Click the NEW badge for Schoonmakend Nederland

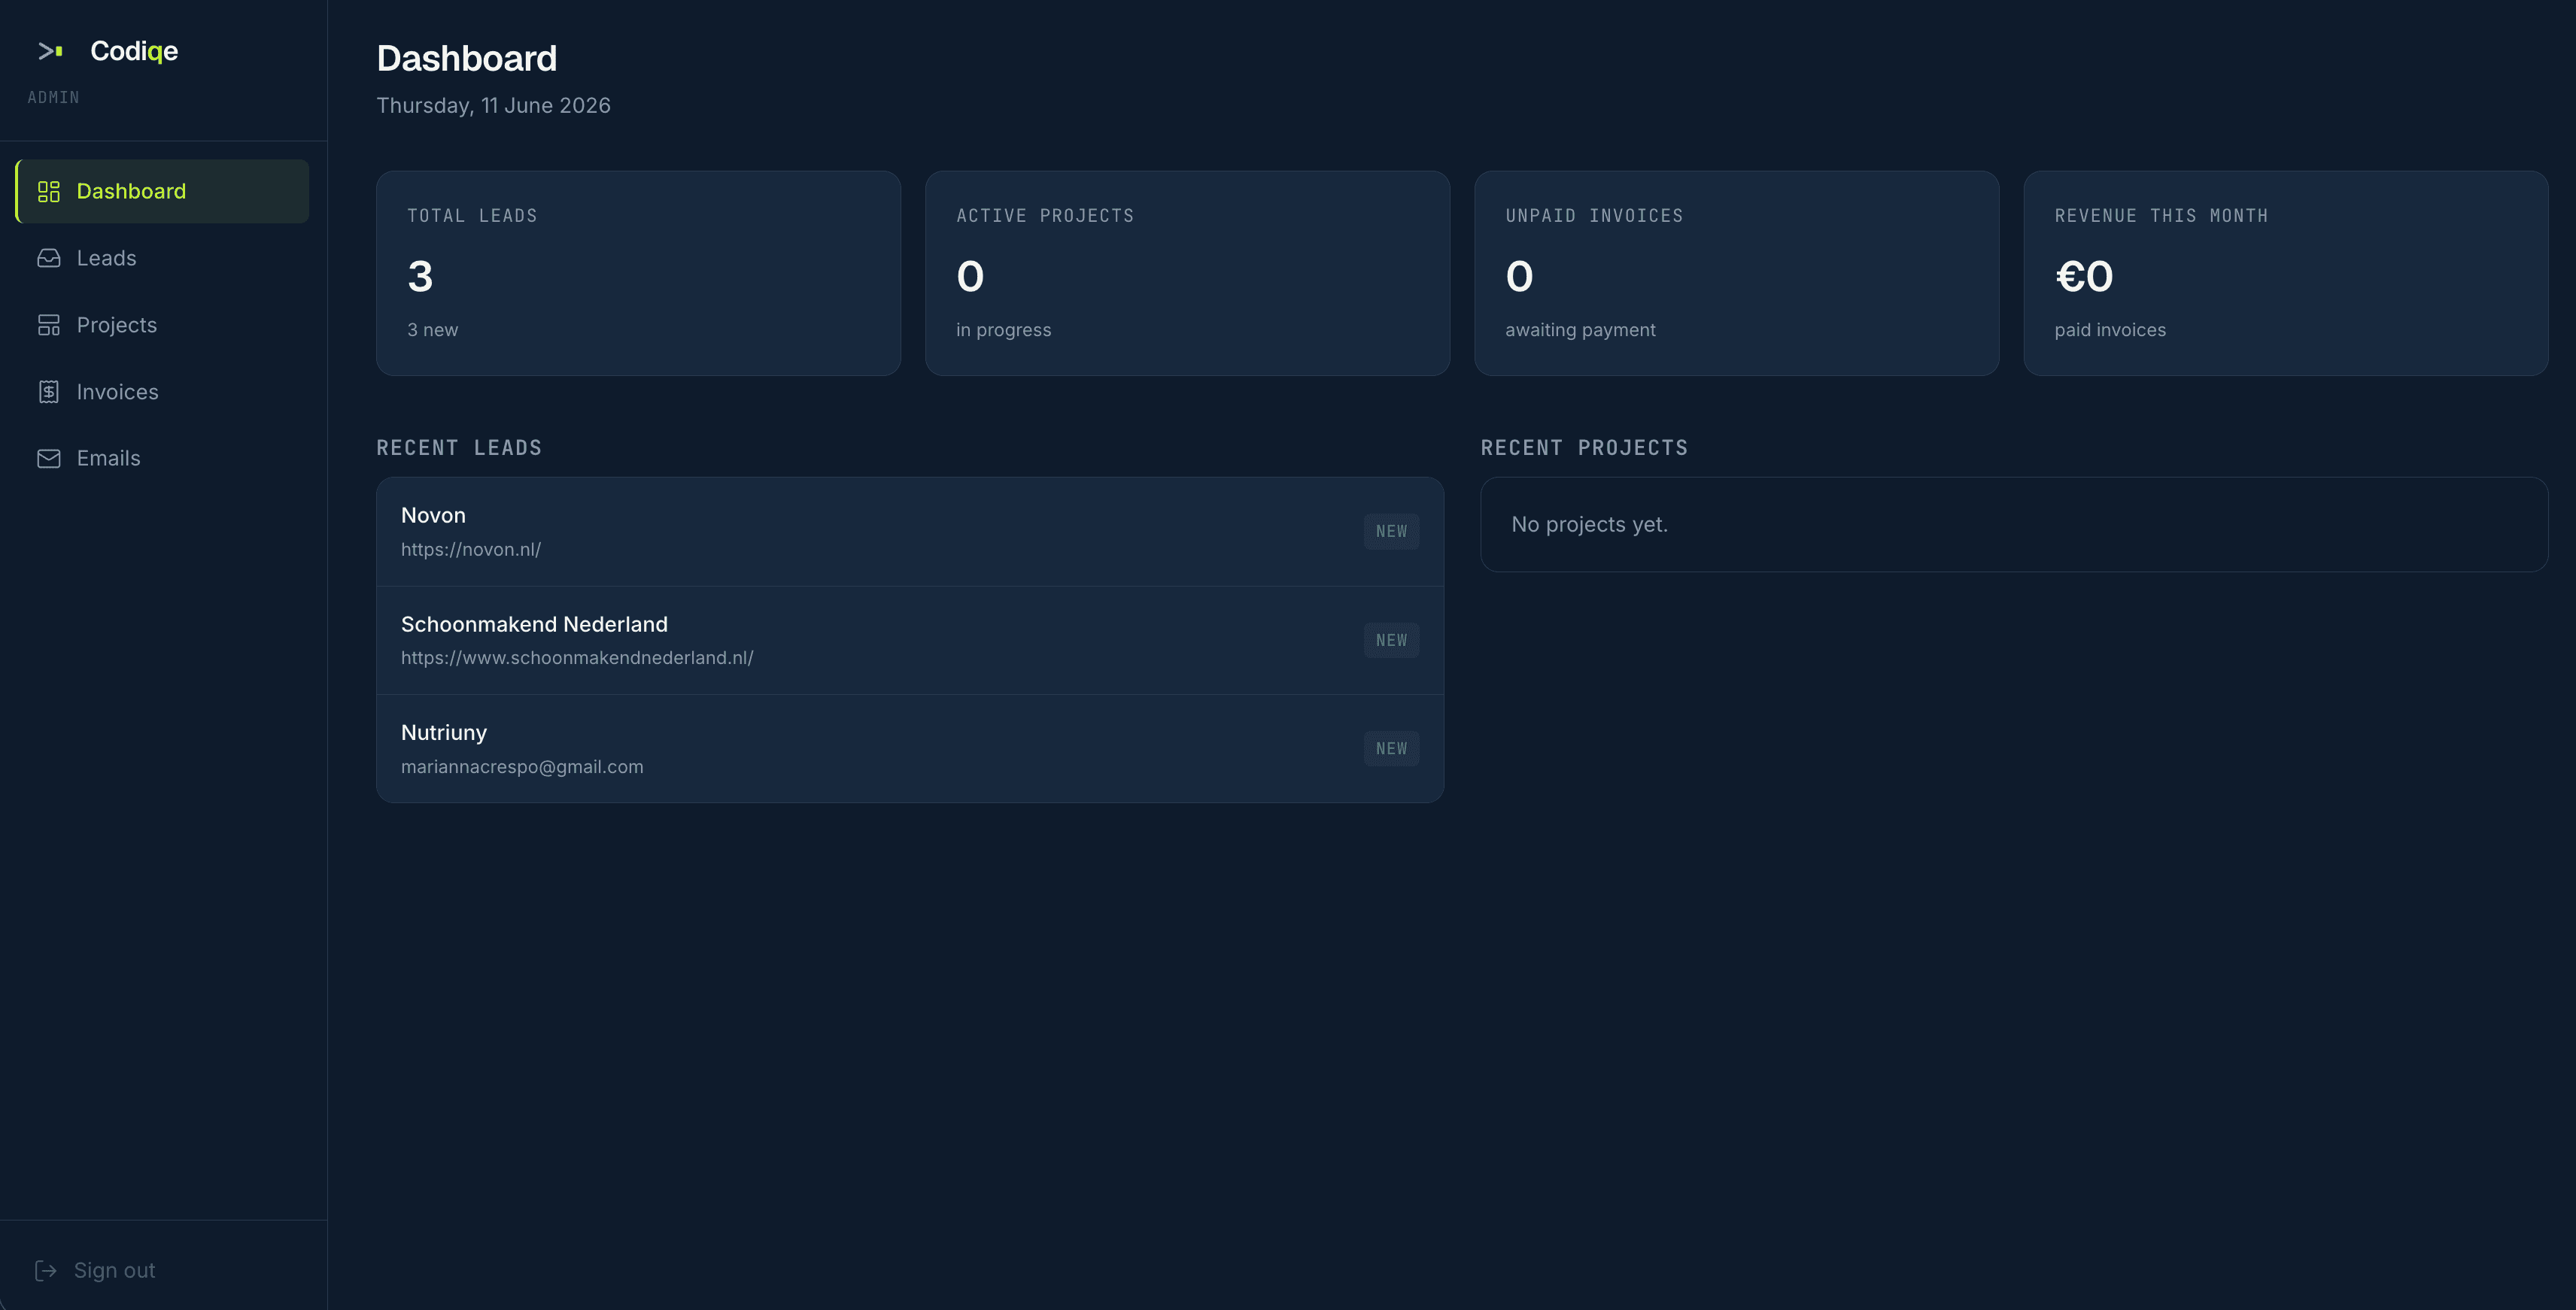[x=1391, y=641]
